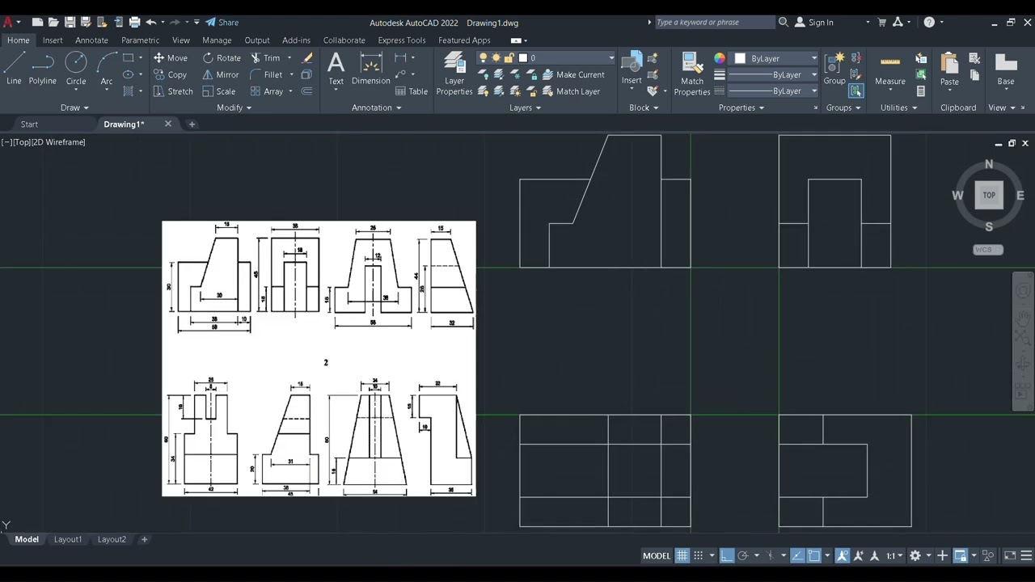Switch to the Start tab

[29, 124]
